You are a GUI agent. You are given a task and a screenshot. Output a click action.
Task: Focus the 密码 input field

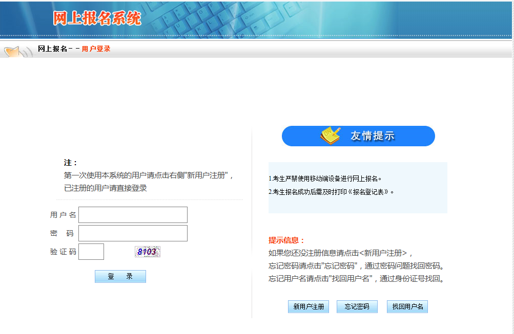pyautogui.click(x=133, y=233)
